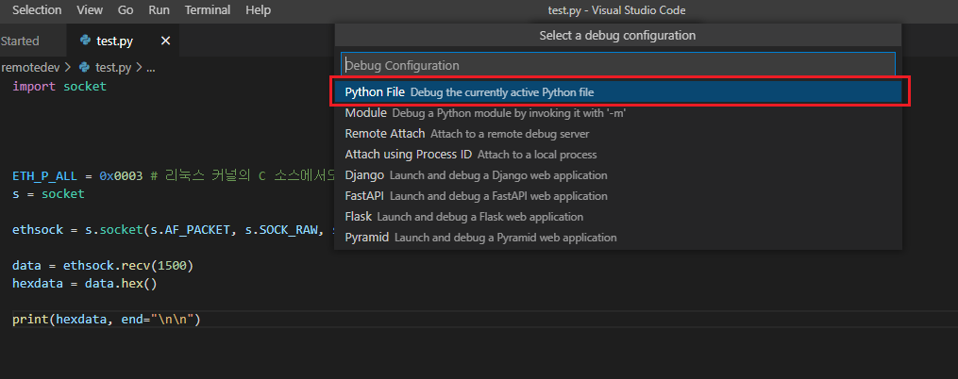Select the Django debug configuration

(x=617, y=175)
